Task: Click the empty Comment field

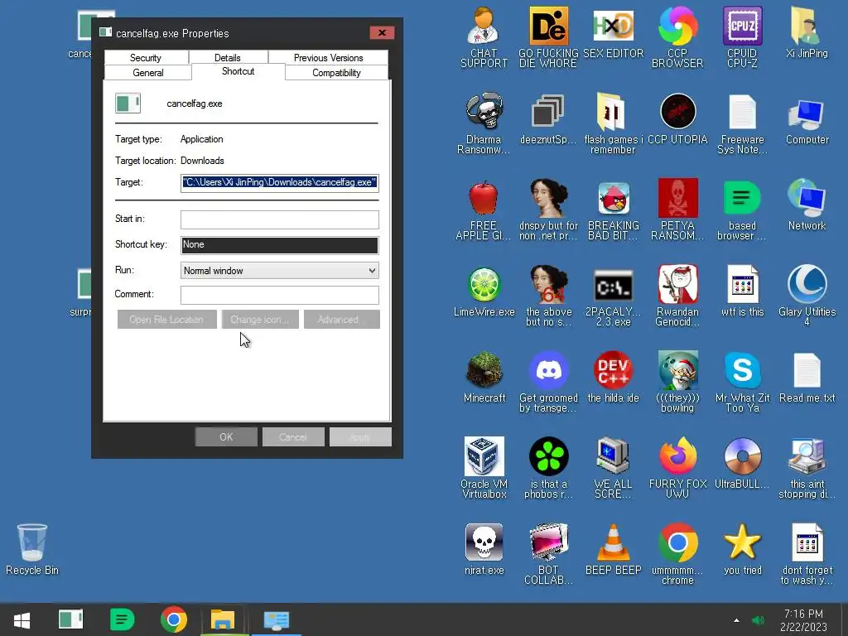Action: click(x=280, y=295)
